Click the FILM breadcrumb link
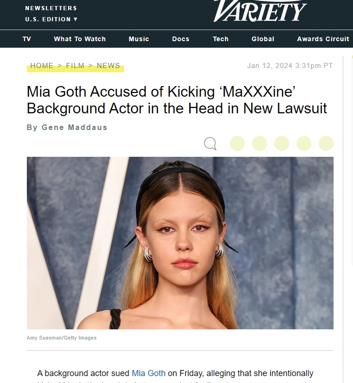This screenshot has width=353, height=383. (x=75, y=66)
